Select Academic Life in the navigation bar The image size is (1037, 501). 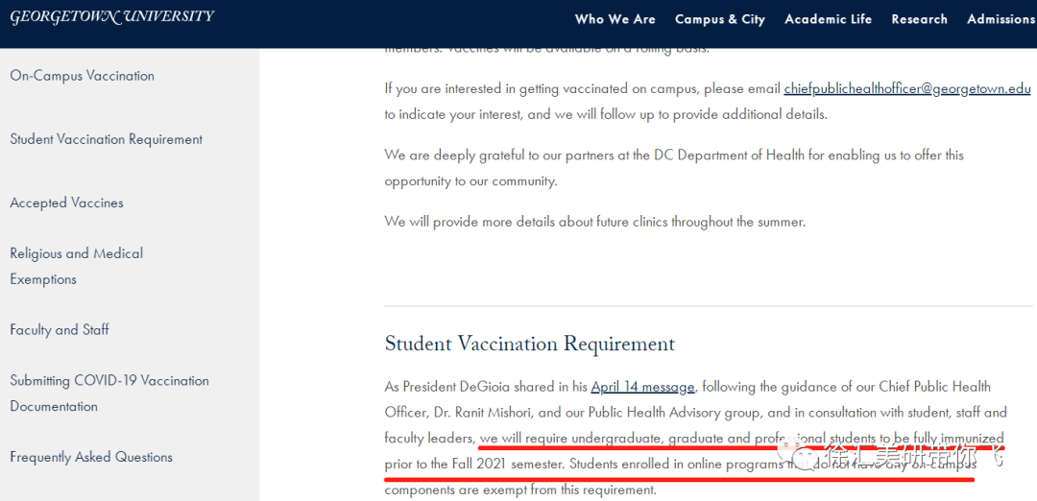click(x=828, y=19)
